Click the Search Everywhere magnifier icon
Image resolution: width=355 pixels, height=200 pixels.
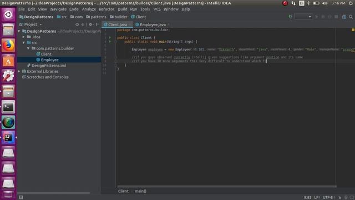351,17
